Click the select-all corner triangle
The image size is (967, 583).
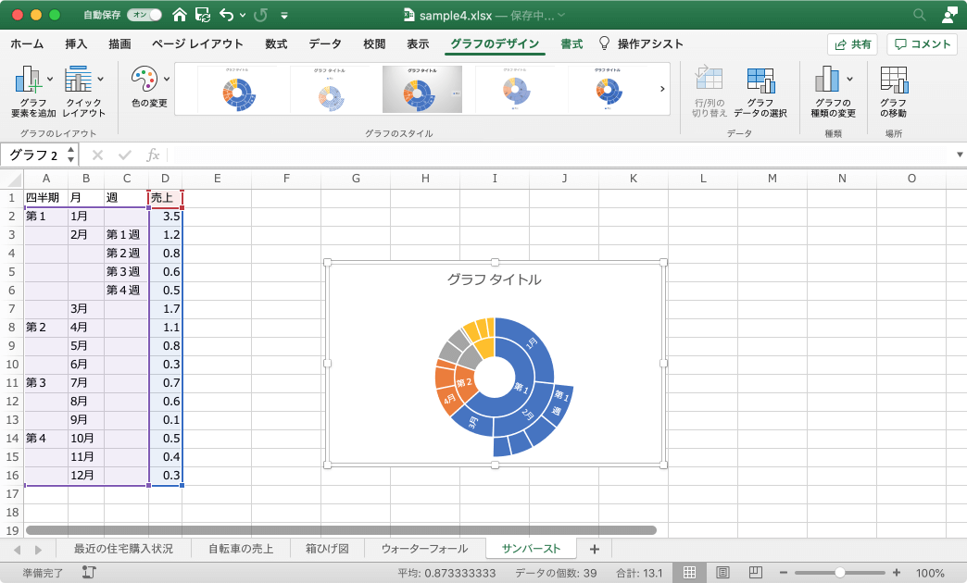(x=14, y=180)
